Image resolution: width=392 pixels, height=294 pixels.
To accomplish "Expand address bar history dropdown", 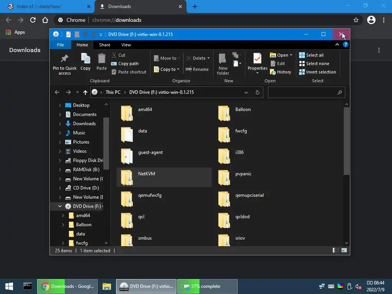I will coord(246,92).
